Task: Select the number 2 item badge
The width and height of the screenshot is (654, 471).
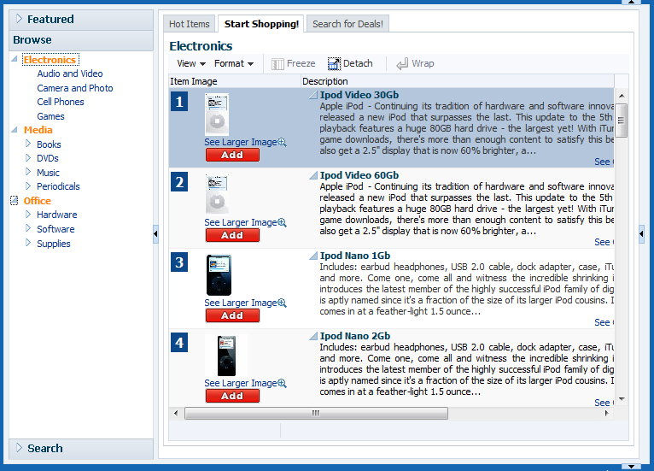Action: point(179,182)
